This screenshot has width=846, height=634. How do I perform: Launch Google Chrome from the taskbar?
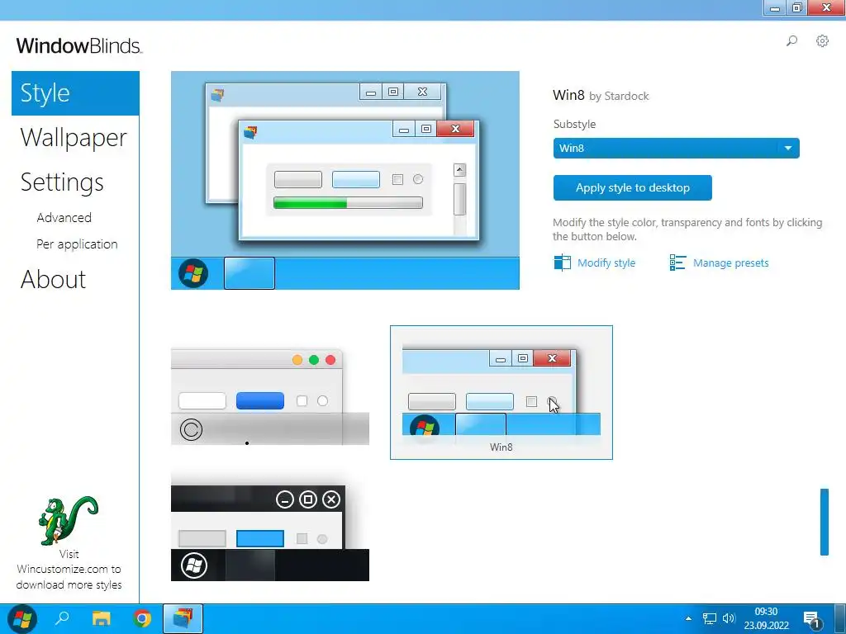[x=142, y=618]
